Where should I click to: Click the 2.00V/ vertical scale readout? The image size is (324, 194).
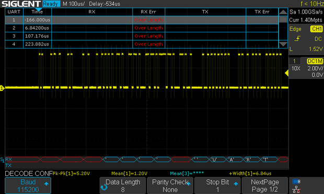pyautogui.click(x=315, y=68)
